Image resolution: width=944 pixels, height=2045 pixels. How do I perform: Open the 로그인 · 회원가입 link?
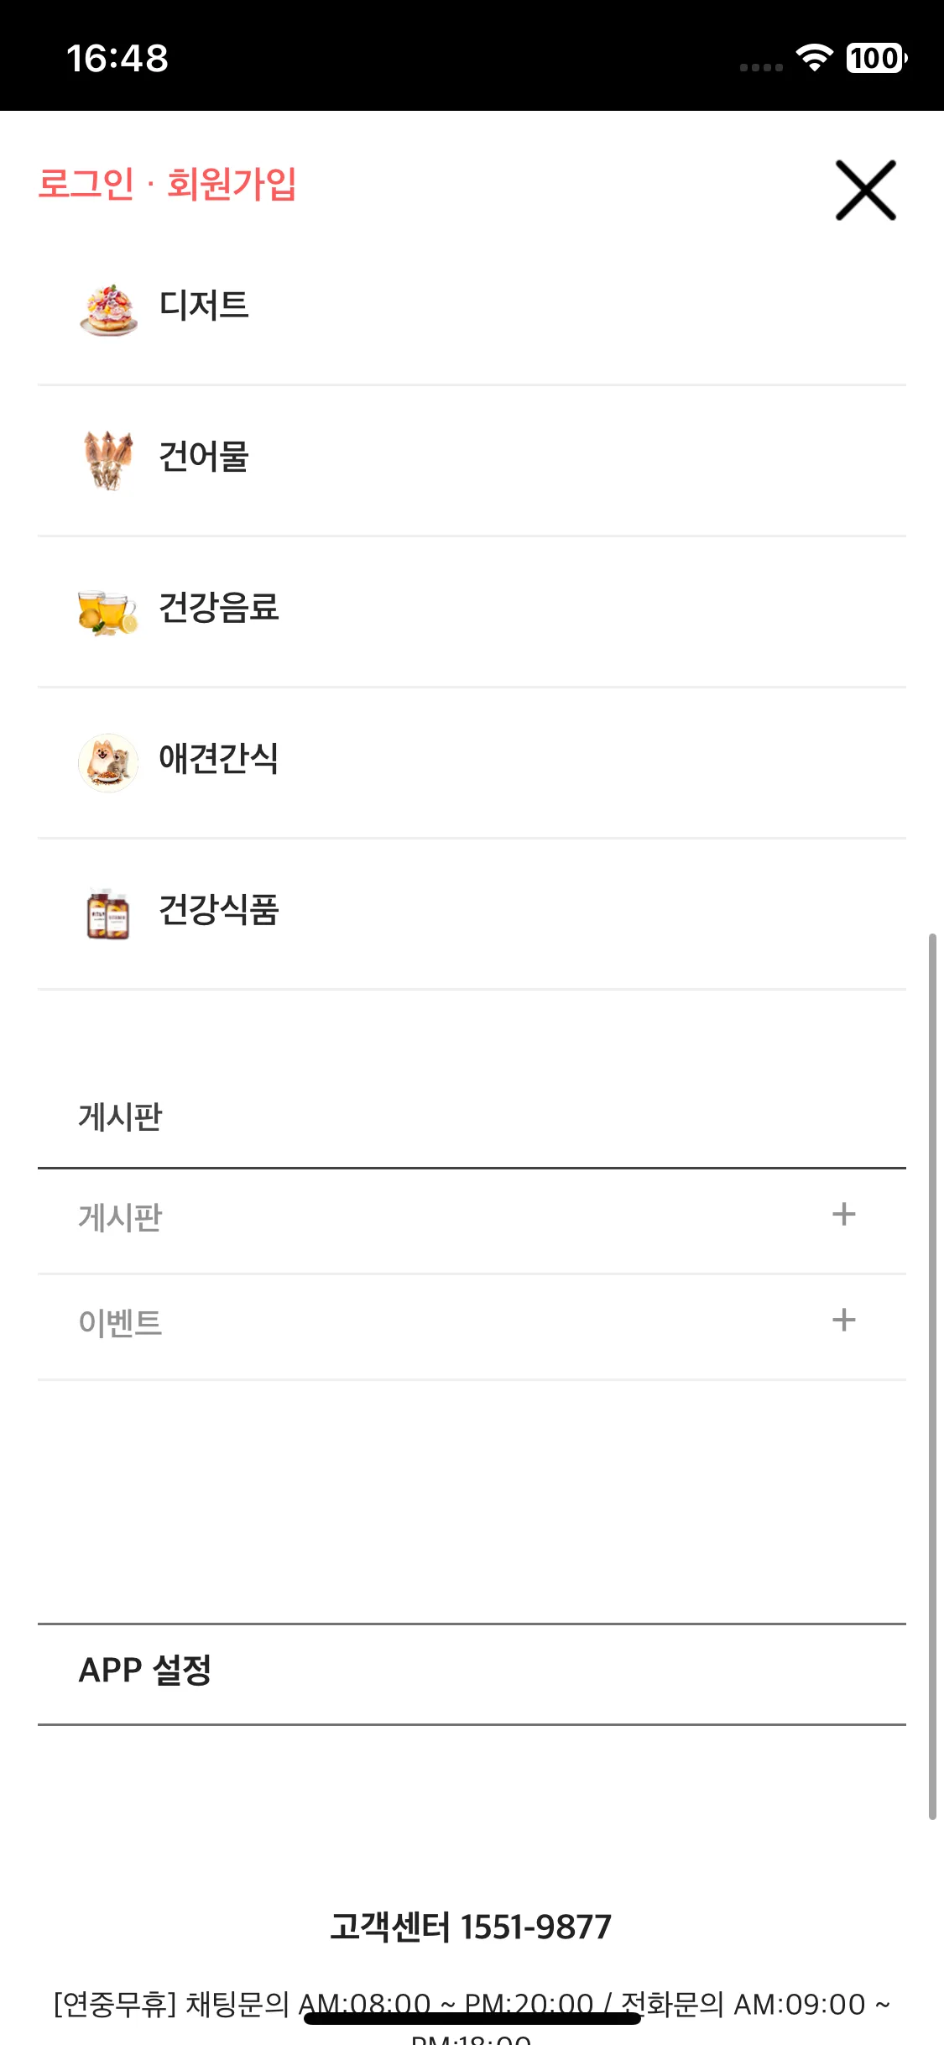(x=167, y=183)
